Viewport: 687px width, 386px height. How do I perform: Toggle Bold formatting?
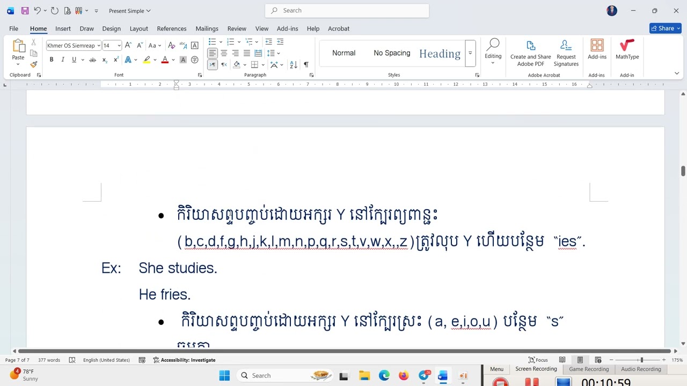(x=52, y=60)
